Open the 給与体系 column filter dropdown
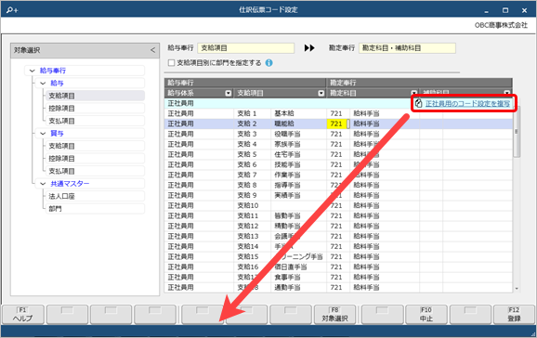Viewport: 537px width, 338px height. [229, 93]
